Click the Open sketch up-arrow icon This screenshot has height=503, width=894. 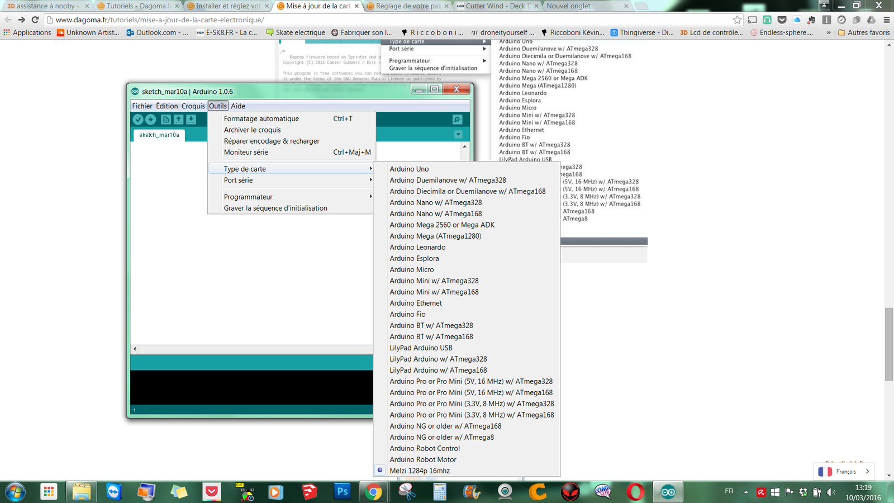click(x=178, y=119)
